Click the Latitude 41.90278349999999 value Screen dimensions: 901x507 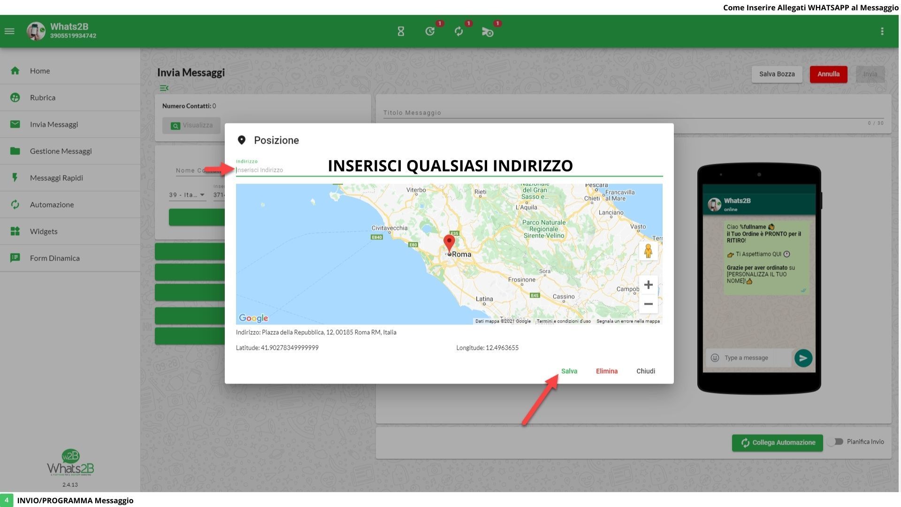pyautogui.click(x=290, y=348)
